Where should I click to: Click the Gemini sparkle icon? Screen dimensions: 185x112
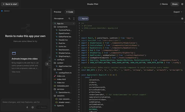2,11
